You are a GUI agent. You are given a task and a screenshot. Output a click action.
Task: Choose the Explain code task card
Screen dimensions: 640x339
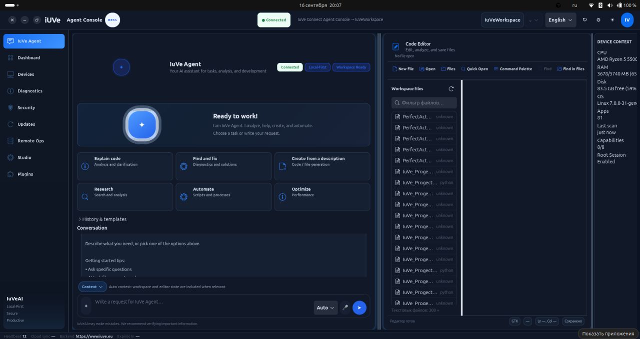coord(125,166)
